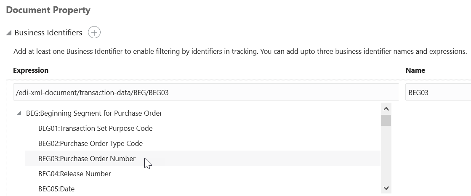This screenshot has height=196, width=471.
Task: Click the Business Identifiers heading text
Action: [x=48, y=32]
